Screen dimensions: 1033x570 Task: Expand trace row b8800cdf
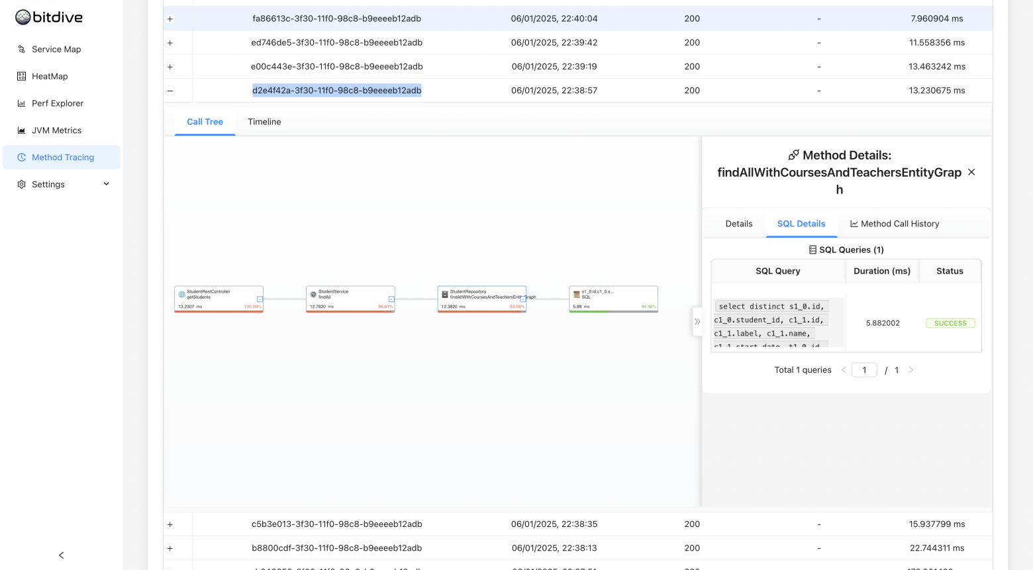point(170,548)
